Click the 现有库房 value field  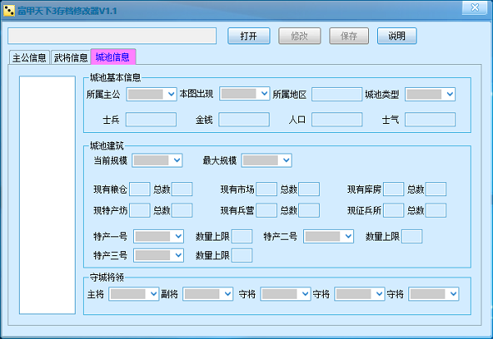(394, 189)
